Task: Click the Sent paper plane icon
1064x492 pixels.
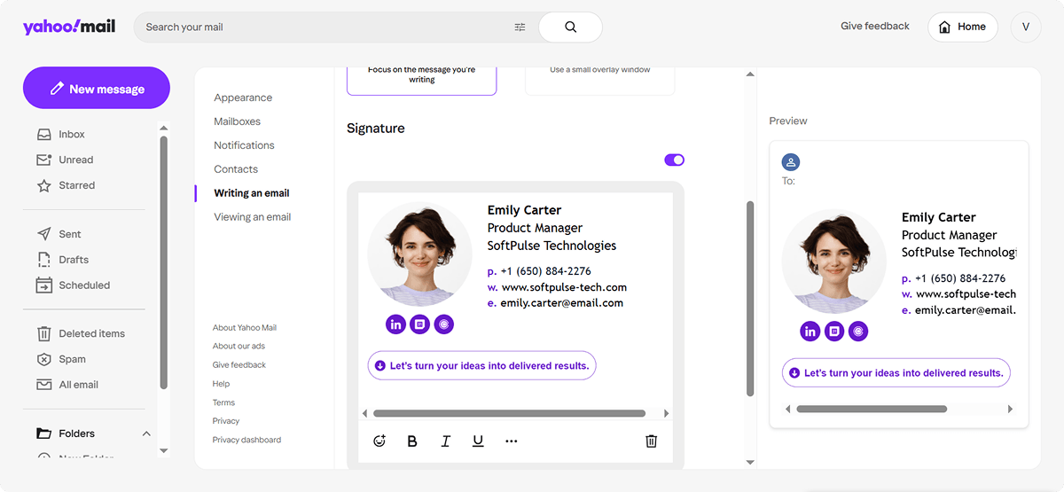Action: 43,235
